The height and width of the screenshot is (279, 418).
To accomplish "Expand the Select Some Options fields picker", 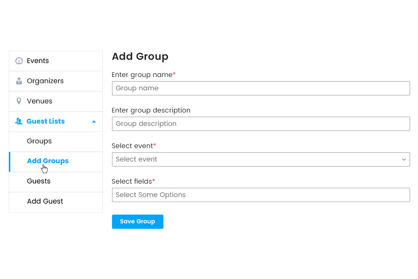I will tap(261, 195).
